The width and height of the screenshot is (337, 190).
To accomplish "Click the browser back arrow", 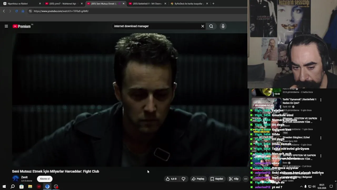I will point(4,11).
